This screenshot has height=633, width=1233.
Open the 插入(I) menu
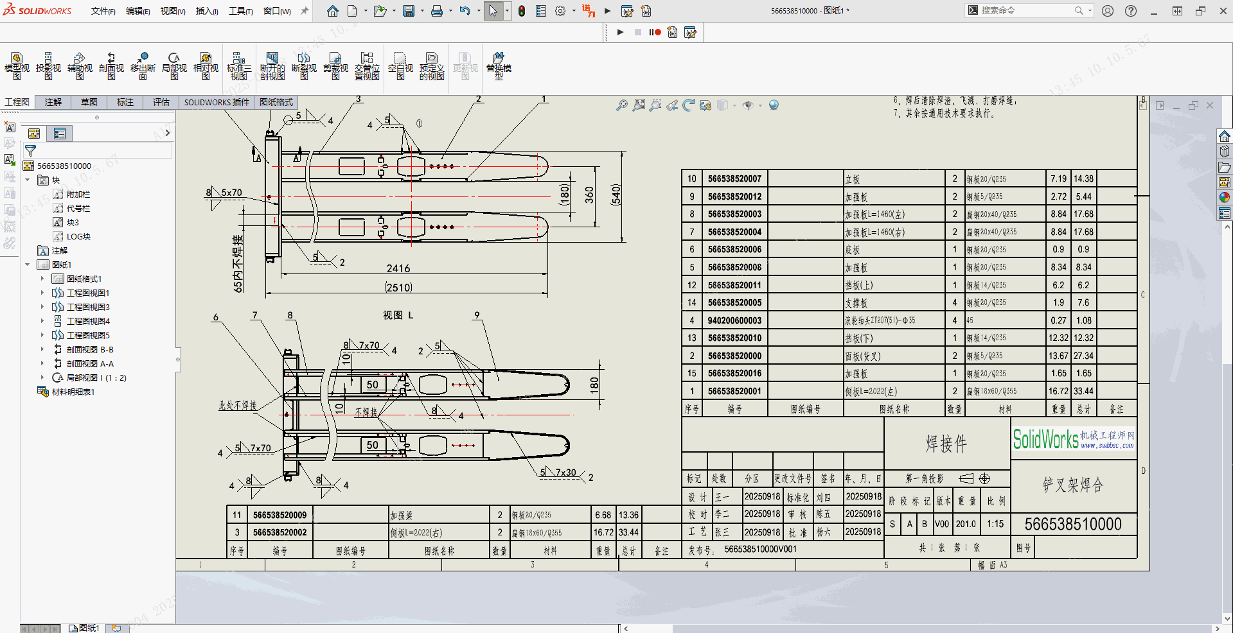coord(207,11)
